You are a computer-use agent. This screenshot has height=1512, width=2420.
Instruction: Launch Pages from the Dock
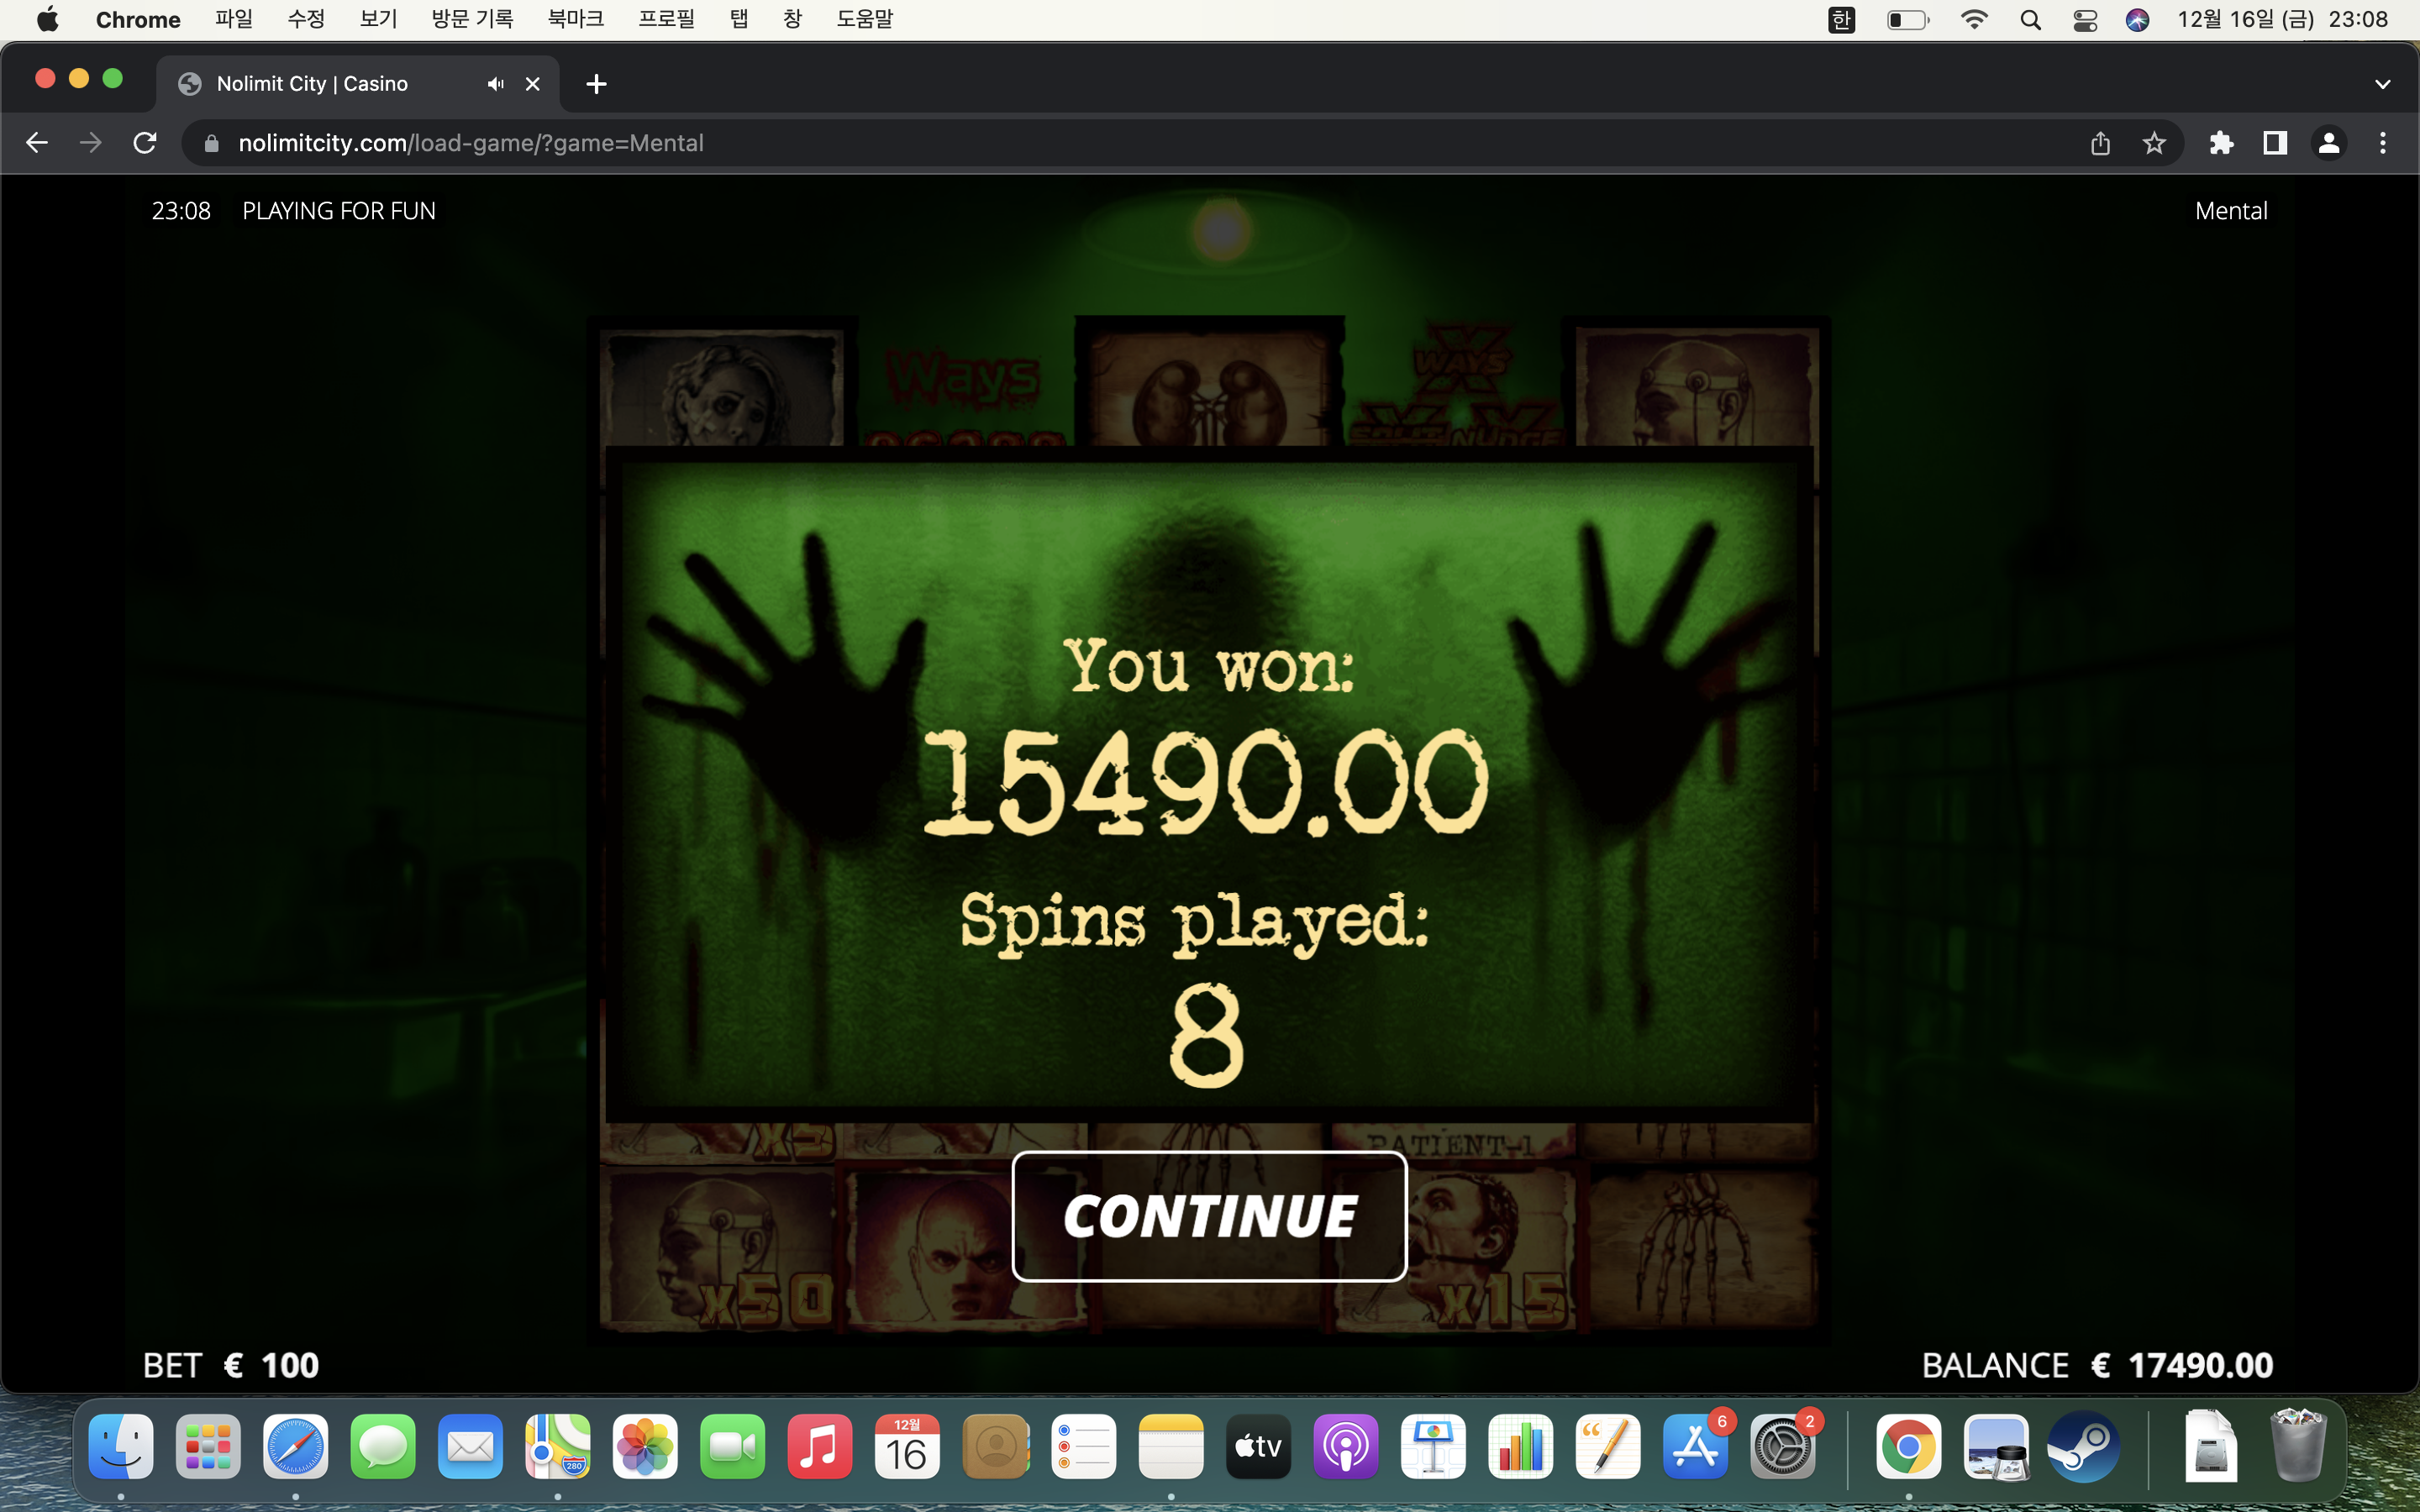[x=1608, y=1446]
